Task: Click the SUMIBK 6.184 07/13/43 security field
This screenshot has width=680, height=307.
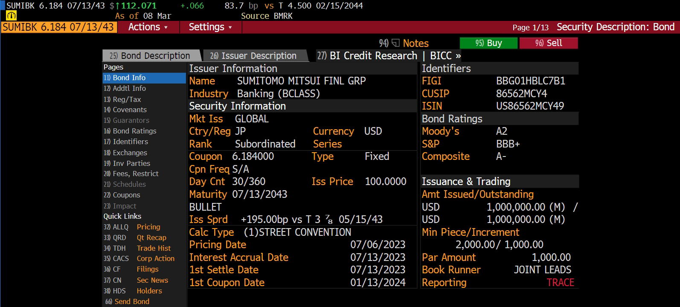Action: point(58,27)
